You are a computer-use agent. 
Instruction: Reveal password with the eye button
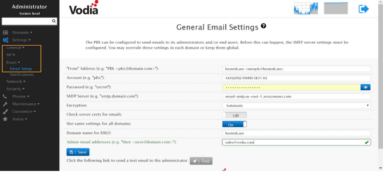(365, 87)
